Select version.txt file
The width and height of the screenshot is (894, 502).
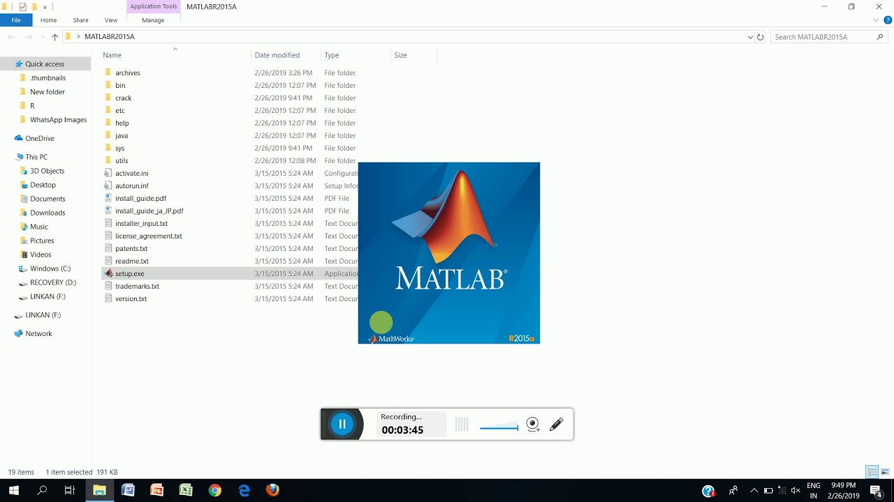131,298
